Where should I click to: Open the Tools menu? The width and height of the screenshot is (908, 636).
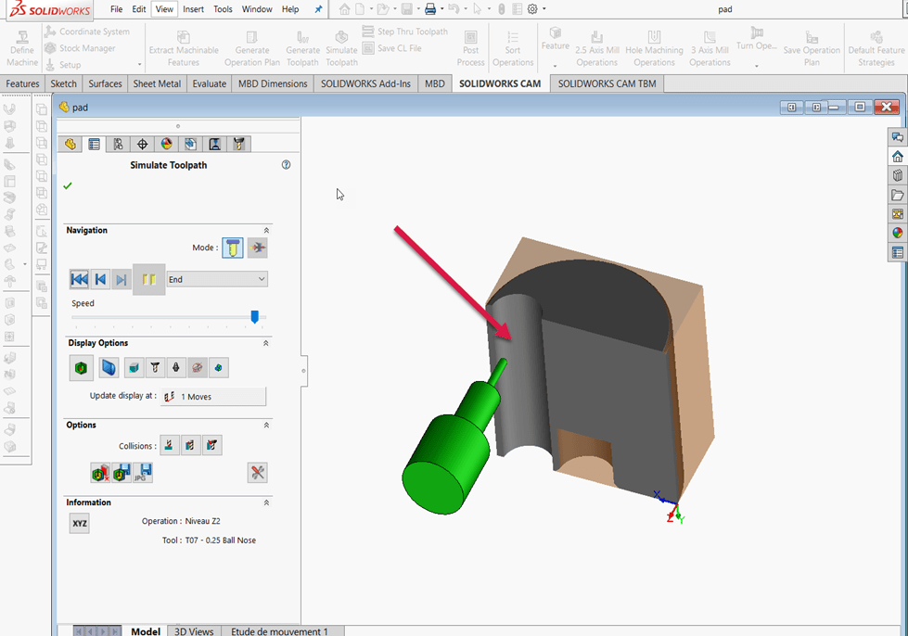[x=223, y=9]
